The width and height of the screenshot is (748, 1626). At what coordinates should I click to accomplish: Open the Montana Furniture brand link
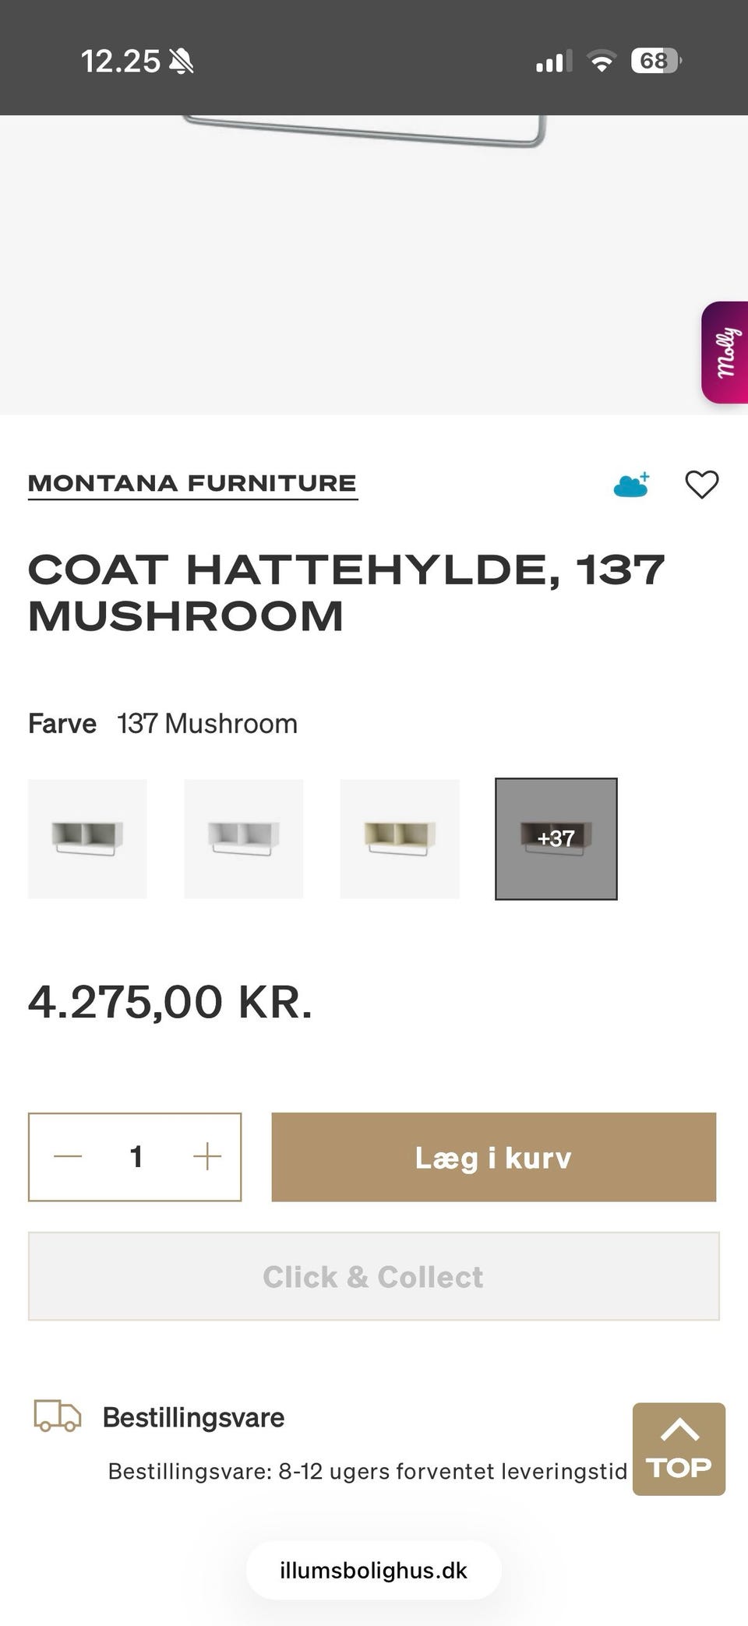pyautogui.click(x=192, y=483)
